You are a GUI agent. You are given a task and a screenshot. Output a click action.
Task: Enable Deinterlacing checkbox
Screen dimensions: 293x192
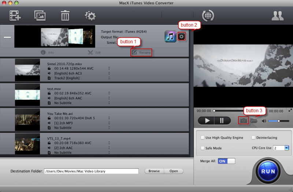[253, 138]
